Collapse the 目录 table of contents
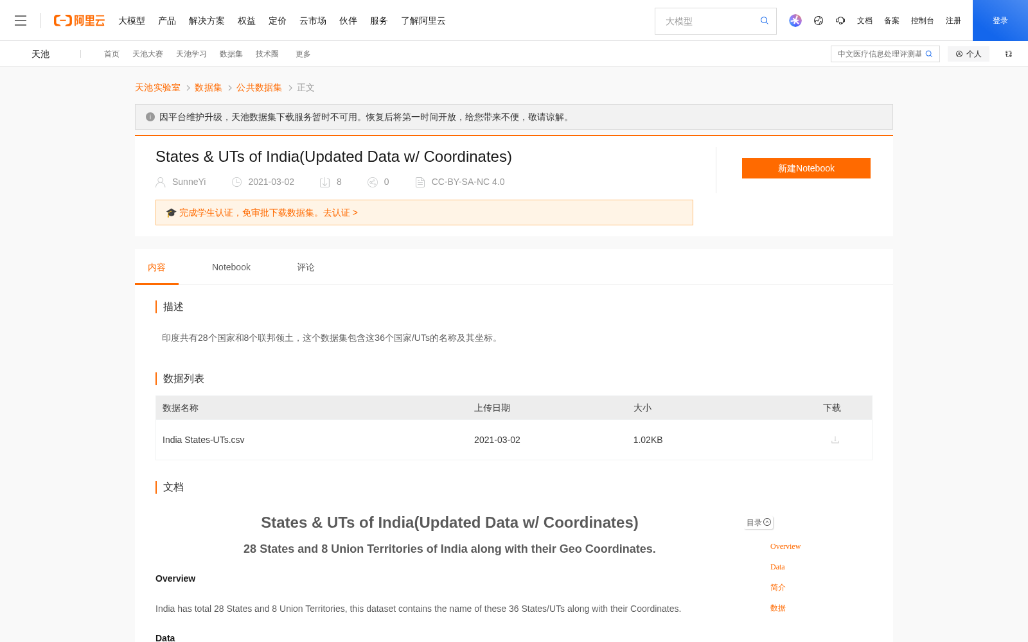The width and height of the screenshot is (1028, 642). (767, 522)
